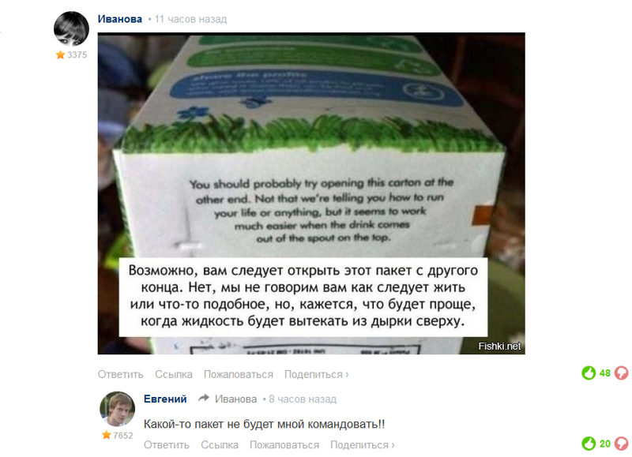Viewport: 632px width, 457px height.
Task: Reply to Евгений via Ответить
Action: (167, 445)
